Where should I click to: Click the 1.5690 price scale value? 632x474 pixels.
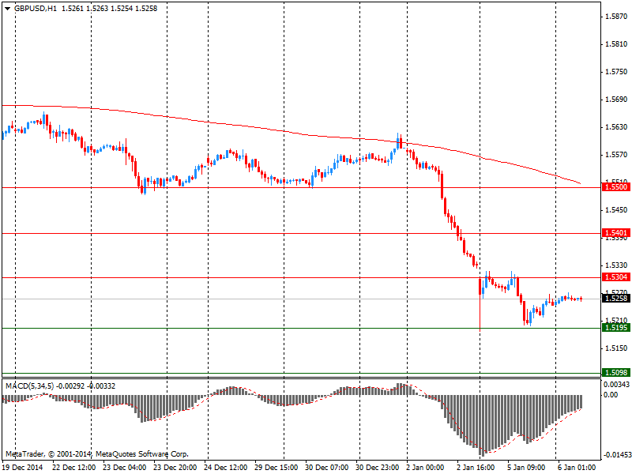tap(616, 100)
